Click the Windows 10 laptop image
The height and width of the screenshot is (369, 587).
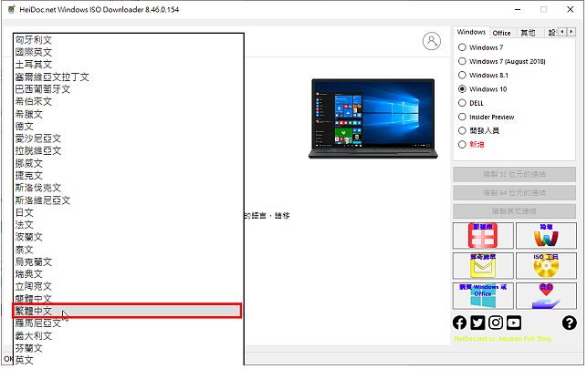pyautogui.click(x=372, y=118)
